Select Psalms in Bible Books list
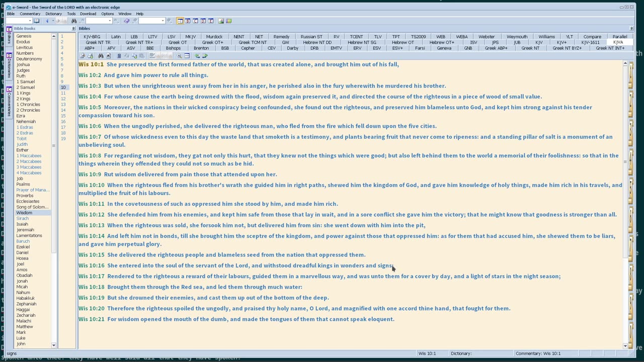The image size is (644, 362). tap(23, 185)
